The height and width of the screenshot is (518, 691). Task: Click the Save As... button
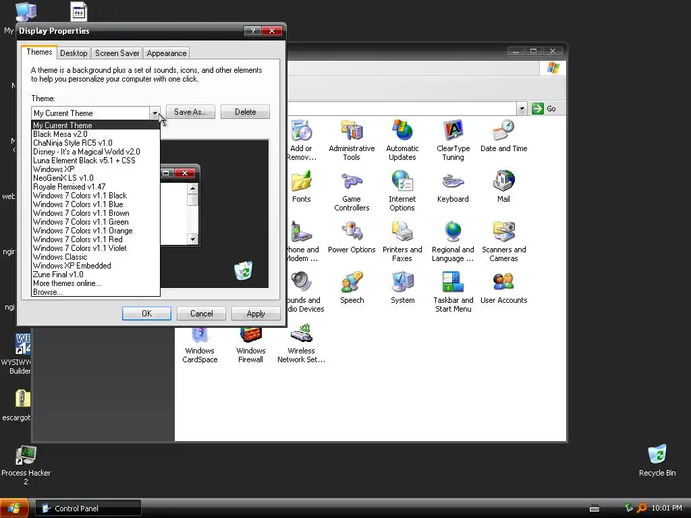tap(190, 112)
